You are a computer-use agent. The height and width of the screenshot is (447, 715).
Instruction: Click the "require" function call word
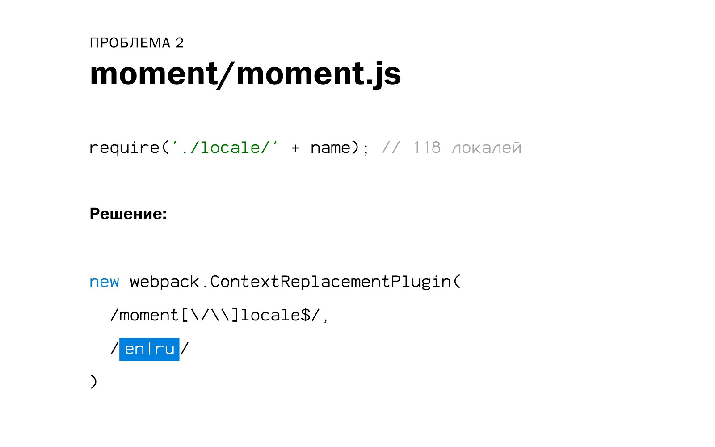[124, 148]
